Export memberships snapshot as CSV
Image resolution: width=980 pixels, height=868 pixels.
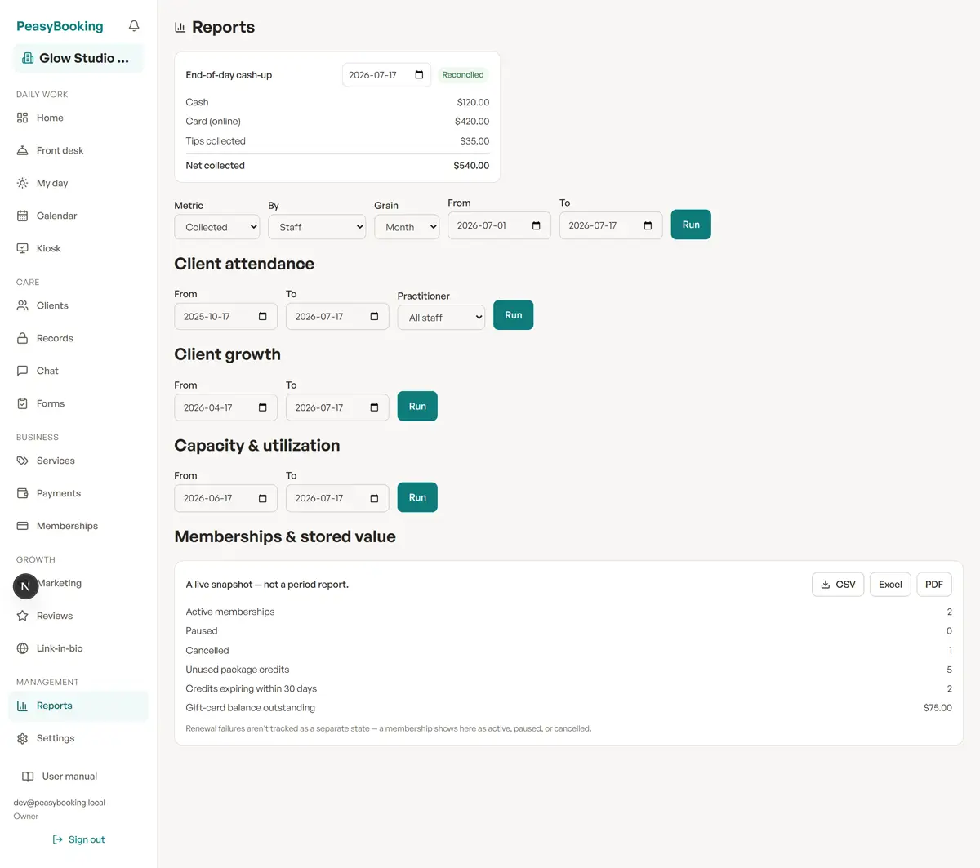(x=838, y=585)
